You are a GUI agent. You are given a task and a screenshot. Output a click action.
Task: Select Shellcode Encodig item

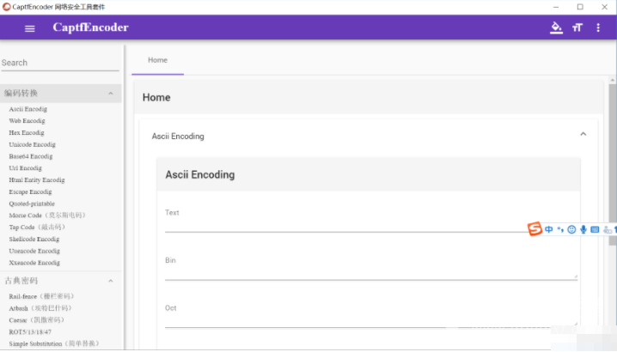coord(34,239)
